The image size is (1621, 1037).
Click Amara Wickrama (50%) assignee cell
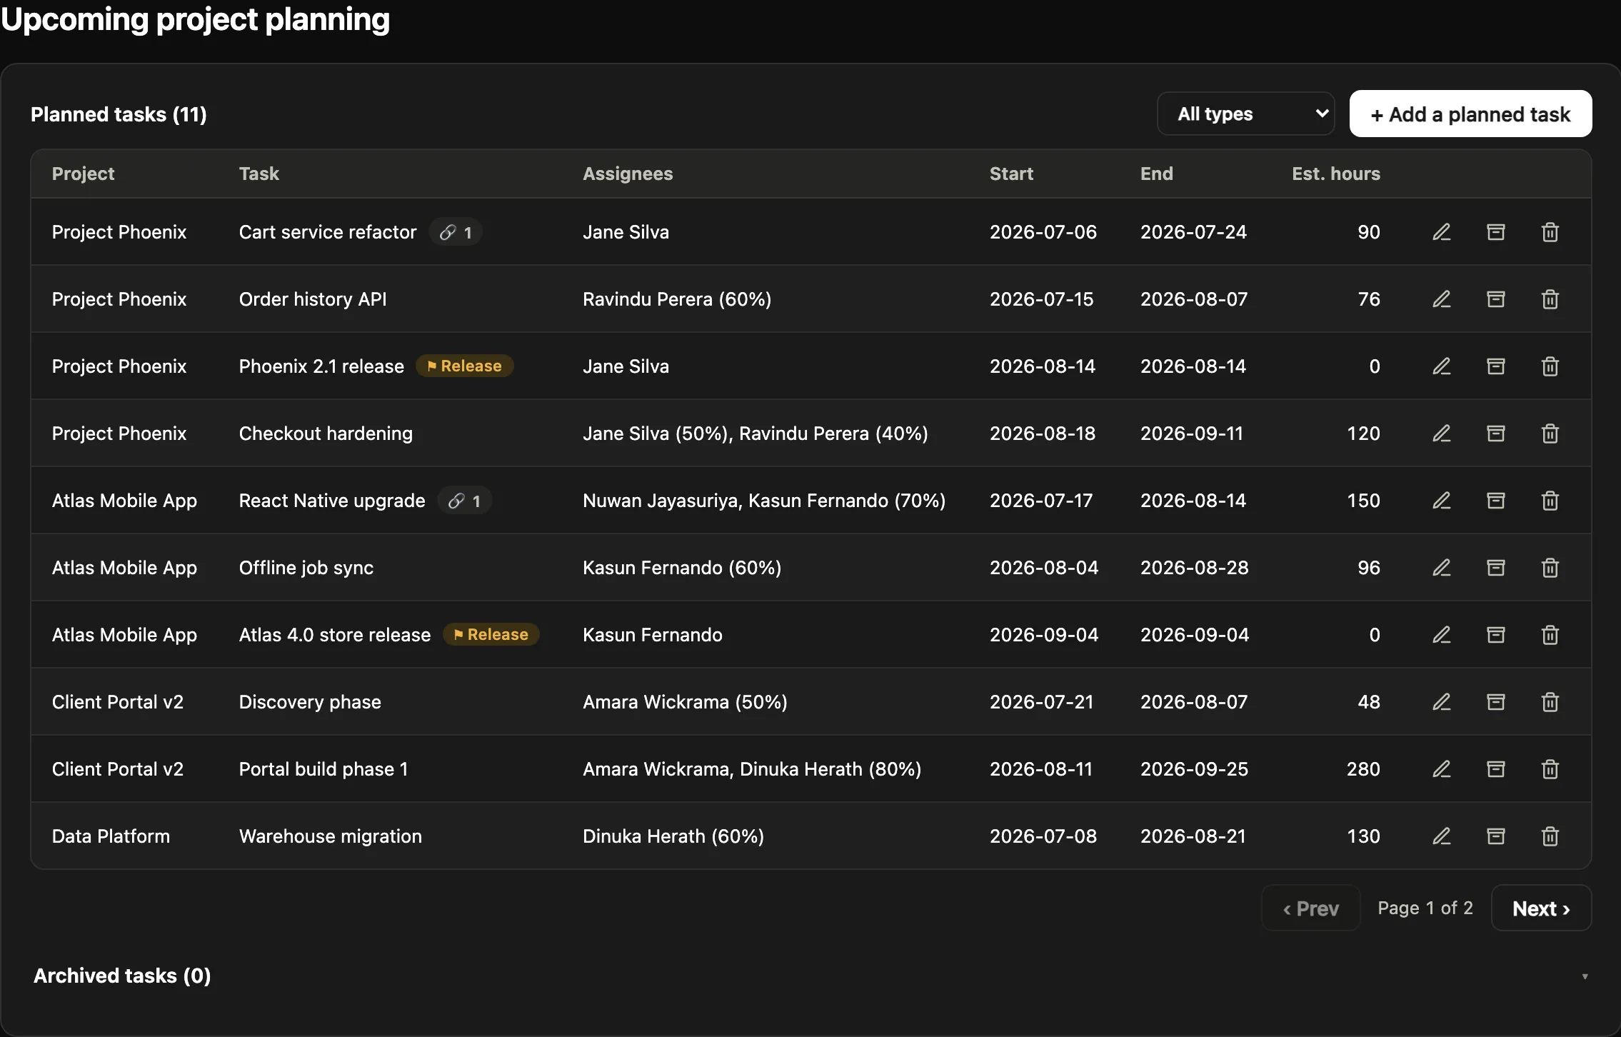685,702
